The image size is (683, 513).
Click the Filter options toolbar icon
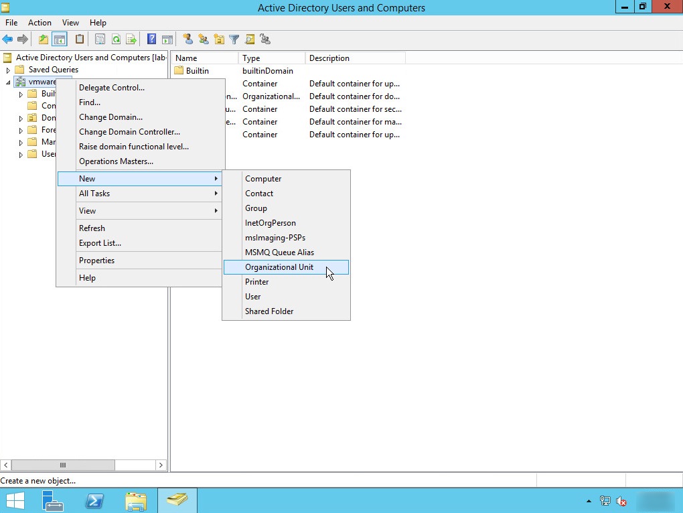coord(236,39)
